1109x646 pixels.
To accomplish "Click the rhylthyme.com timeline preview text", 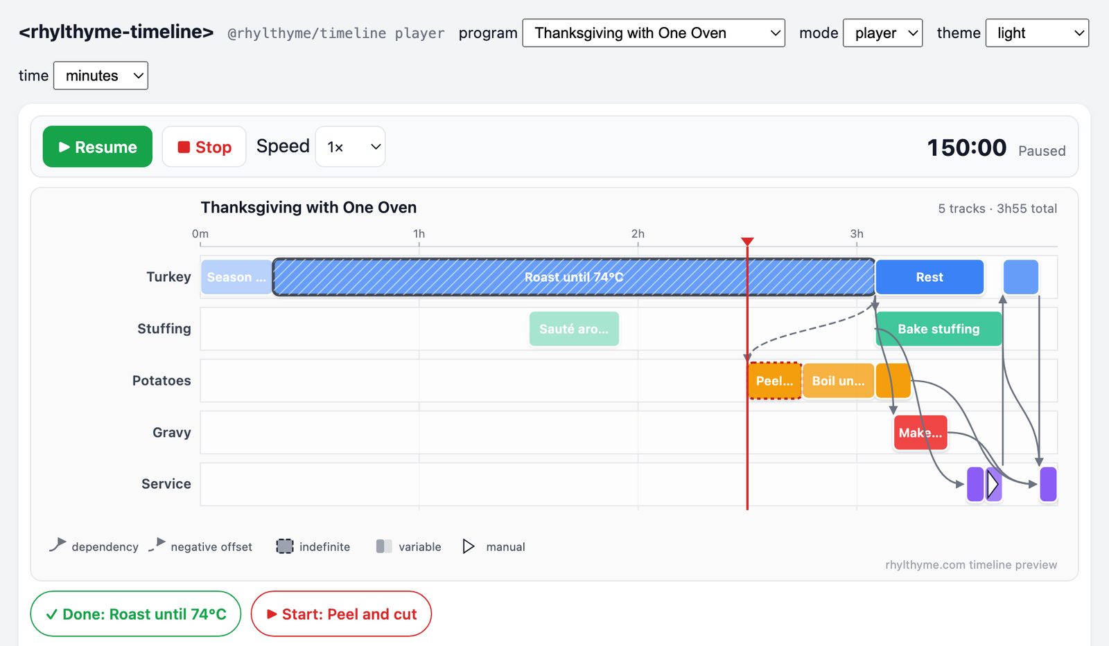I will click(x=971, y=565).
